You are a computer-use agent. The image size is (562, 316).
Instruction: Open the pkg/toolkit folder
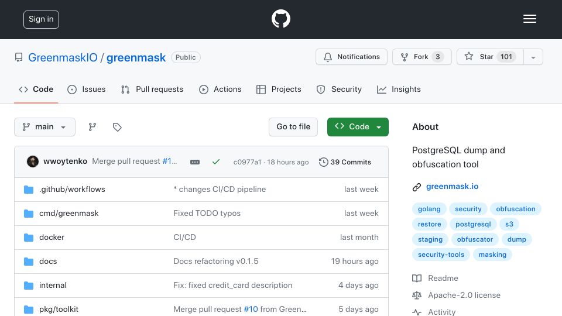coord(59,309)
